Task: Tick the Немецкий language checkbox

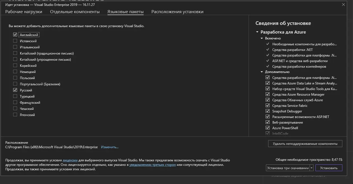Action: coord(15,72)
